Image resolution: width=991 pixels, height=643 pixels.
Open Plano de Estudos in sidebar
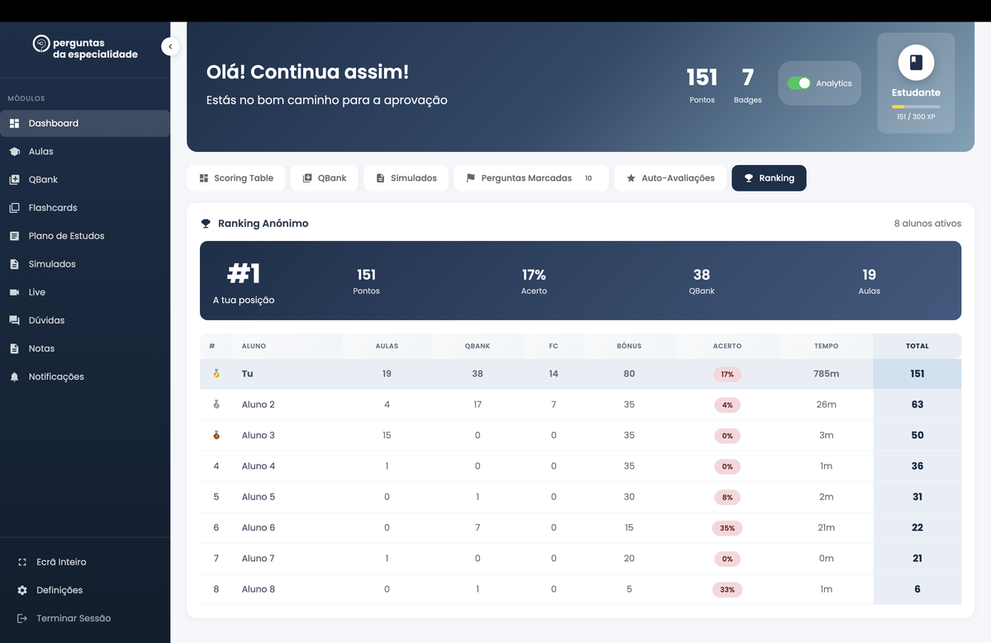click(66, 236)
